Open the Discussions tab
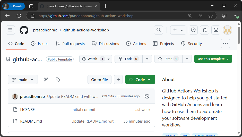This screenshot has width=242, height=137. pos(105,44)
